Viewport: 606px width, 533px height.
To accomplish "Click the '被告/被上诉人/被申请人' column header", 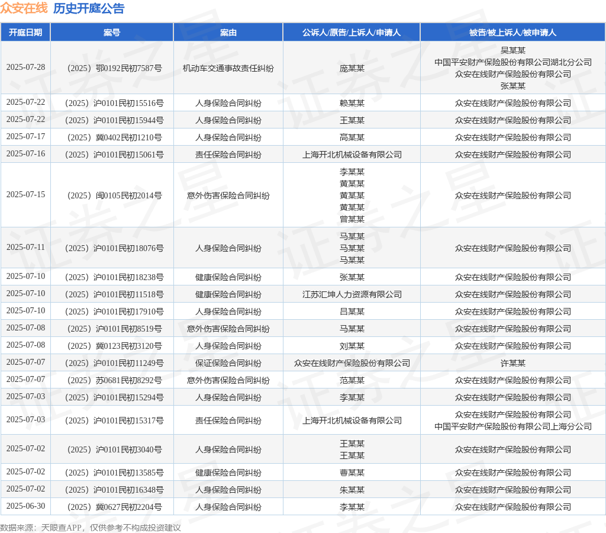I will click(x=513, y=33).
